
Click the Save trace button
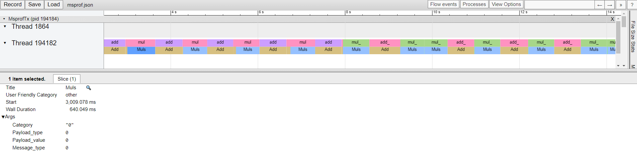[x=35, y=5]
